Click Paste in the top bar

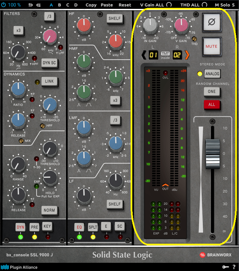tap(107, 5)
